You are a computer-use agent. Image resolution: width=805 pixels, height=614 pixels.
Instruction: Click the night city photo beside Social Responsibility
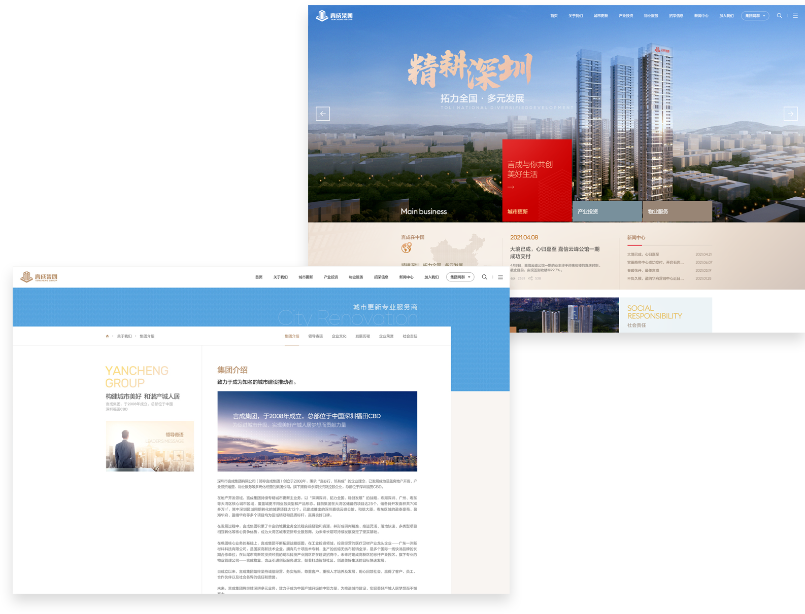pos(564,315)
